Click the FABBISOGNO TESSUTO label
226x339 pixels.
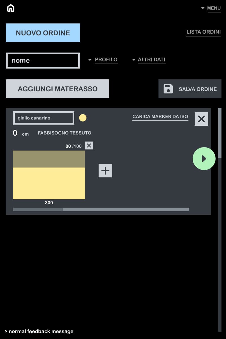(x=64, y=133)
